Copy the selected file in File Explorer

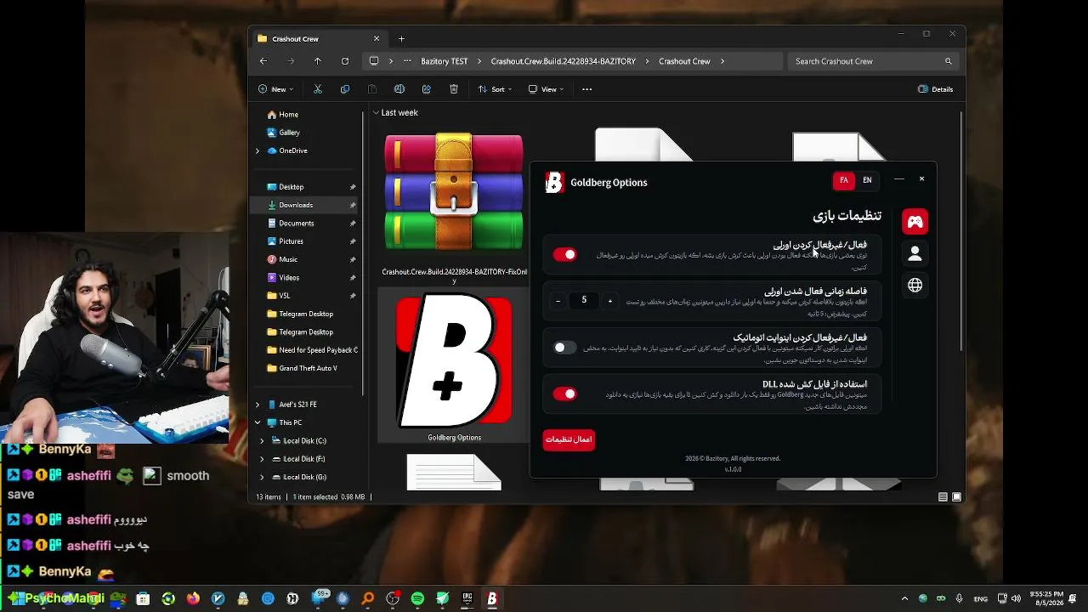(x=344, y=89)
